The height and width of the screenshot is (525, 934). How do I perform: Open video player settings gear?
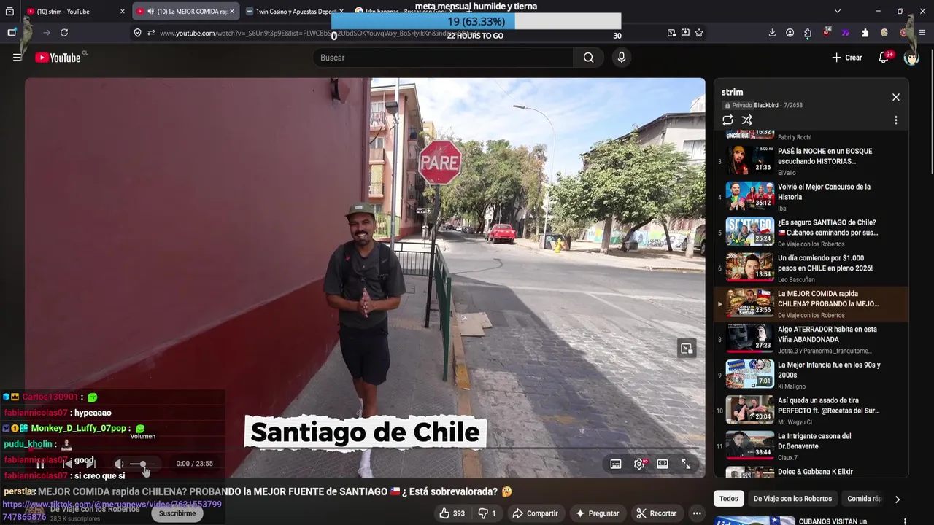tap(640, 464)
